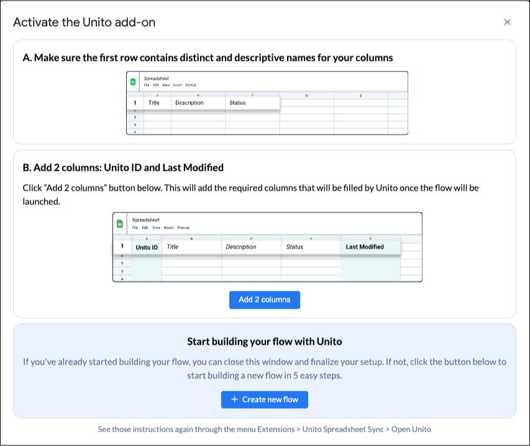530x446 pixels.
Task: Click the Create new flow button
Action: click(264, 399)
